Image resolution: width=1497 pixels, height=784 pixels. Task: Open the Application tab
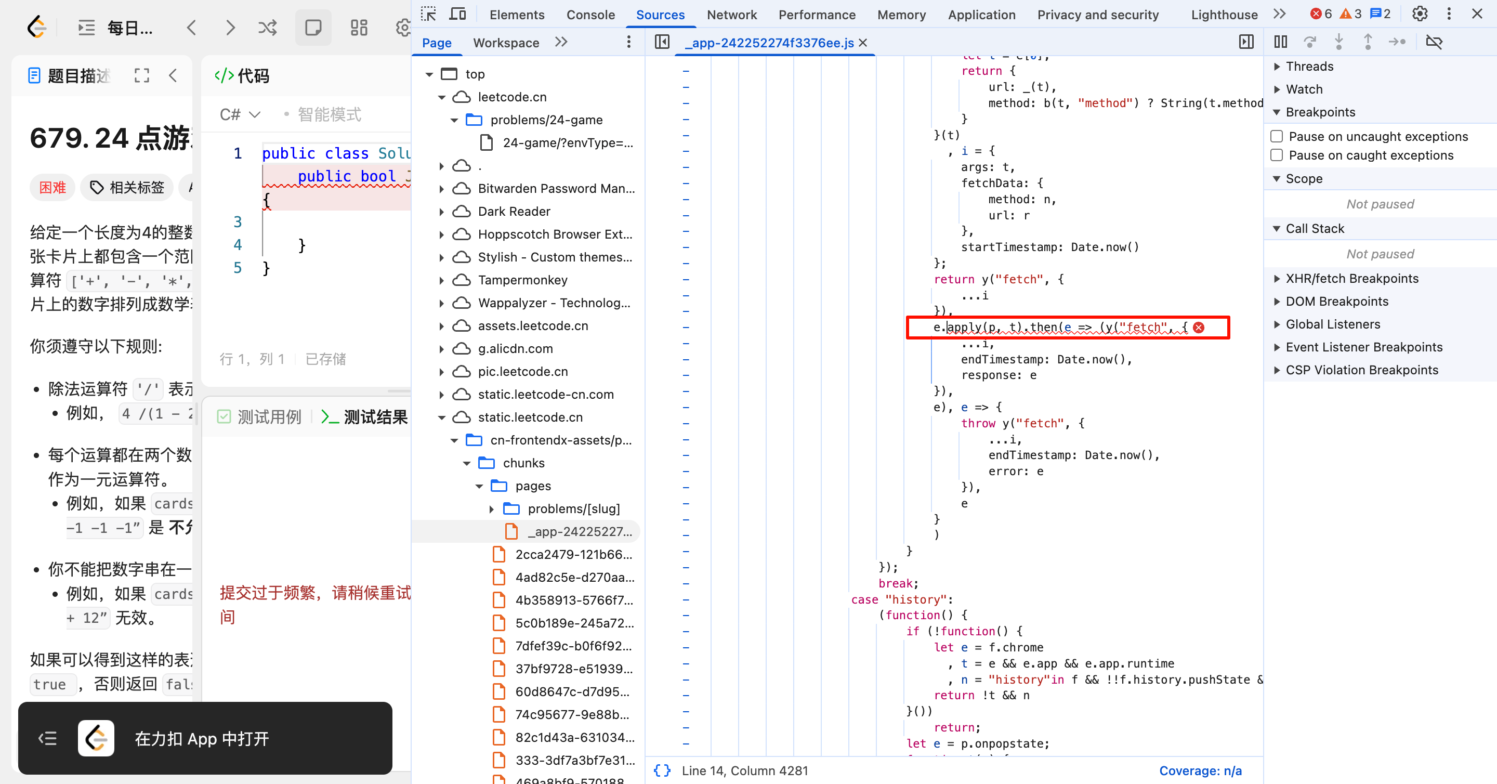click(x=981, y=15)
